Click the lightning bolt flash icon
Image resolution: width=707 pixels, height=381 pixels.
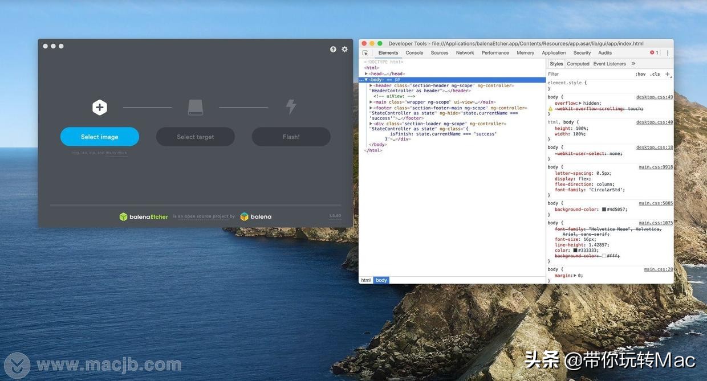tap(291, 107)
